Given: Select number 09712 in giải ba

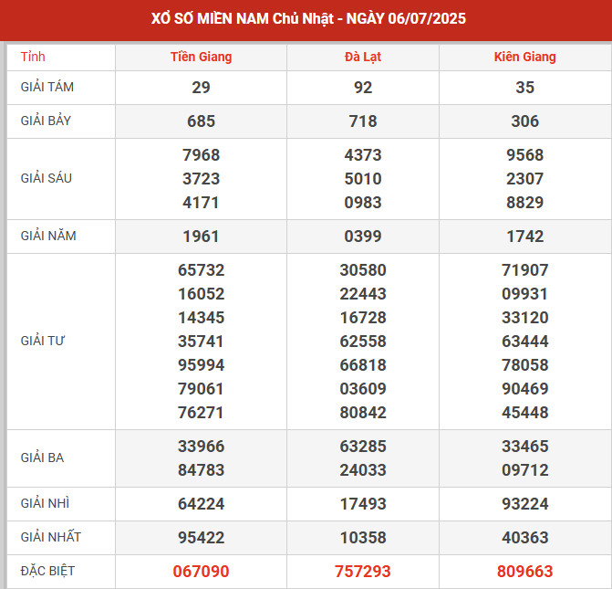Looking at the screenshot, I should click(525, 470).
